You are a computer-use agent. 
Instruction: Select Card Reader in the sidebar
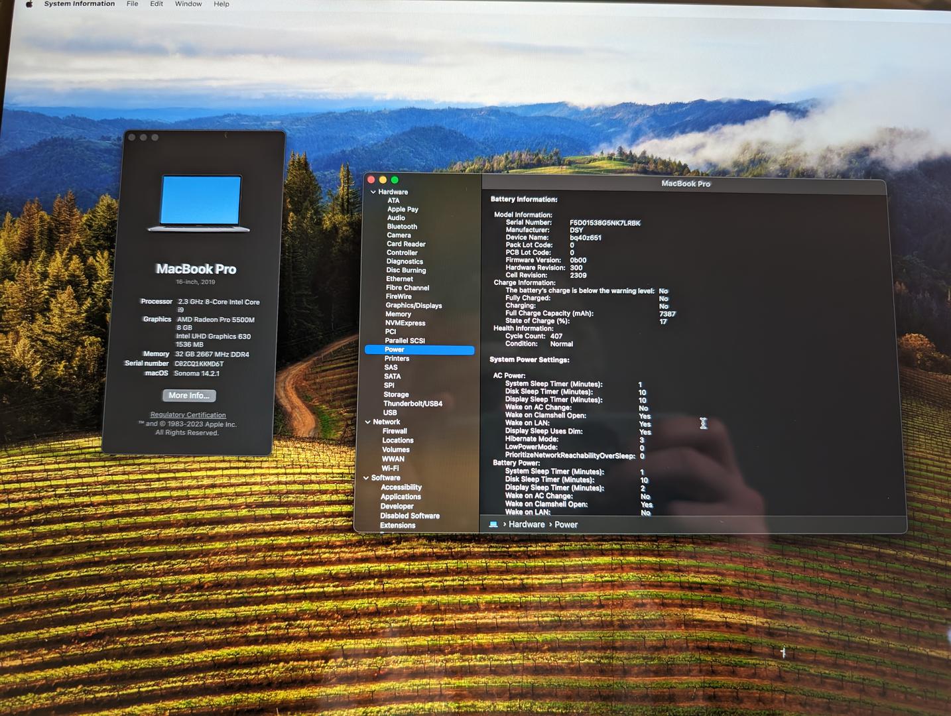(x=406, y=245)
